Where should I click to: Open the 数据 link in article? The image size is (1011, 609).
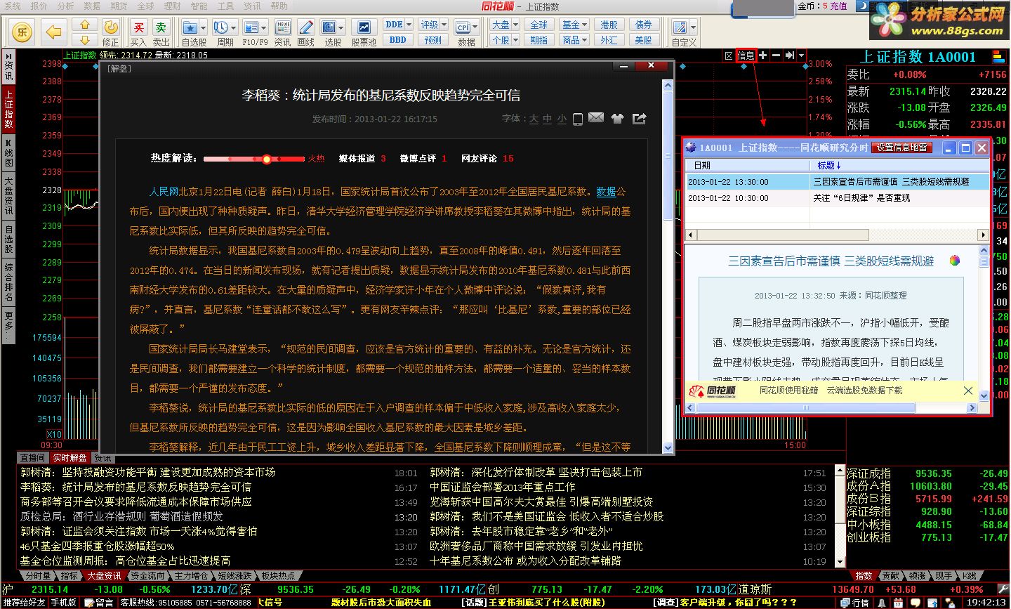tap(606, 191)
